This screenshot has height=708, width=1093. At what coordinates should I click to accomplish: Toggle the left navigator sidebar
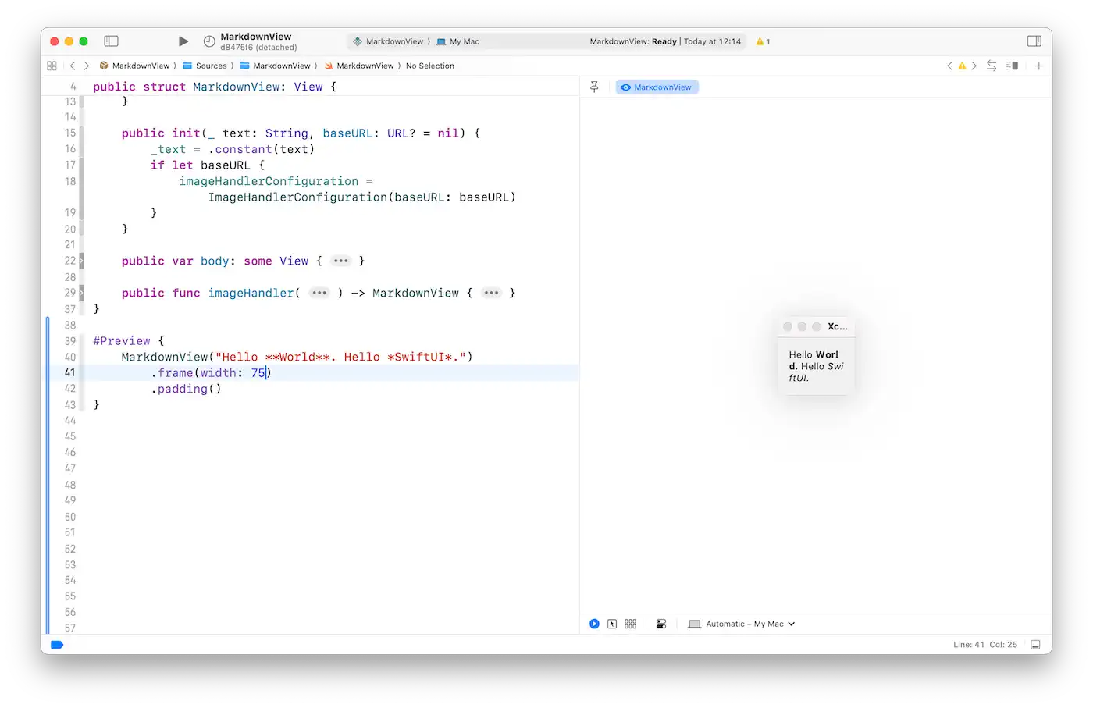[x=111, y=41]
